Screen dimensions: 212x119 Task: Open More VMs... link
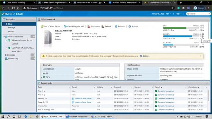(x=17, y=51)
